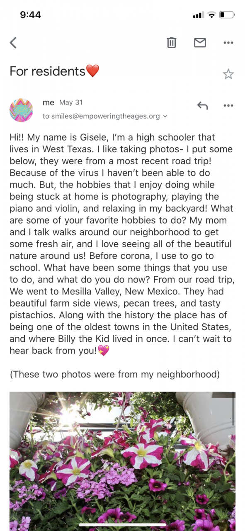
Task: Reply using the reply arrow icon
Action: click(202, 106)
